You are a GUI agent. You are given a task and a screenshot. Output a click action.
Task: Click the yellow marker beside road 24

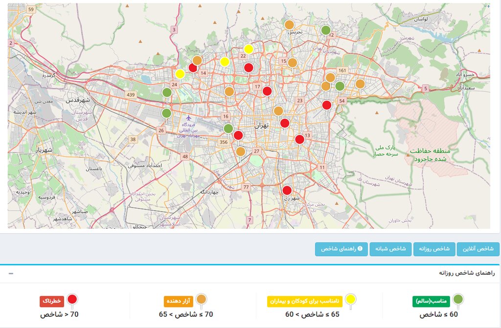180,74
